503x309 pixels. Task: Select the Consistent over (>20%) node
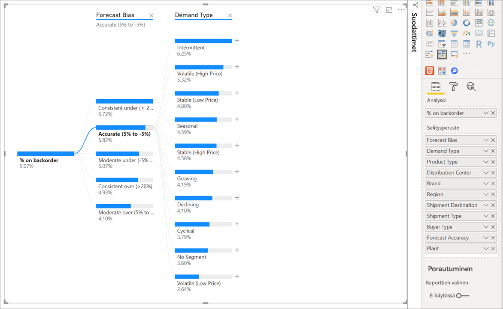[124, 180]
